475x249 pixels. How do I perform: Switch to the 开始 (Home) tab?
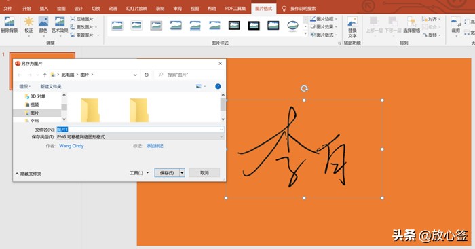tap(26, 9)
